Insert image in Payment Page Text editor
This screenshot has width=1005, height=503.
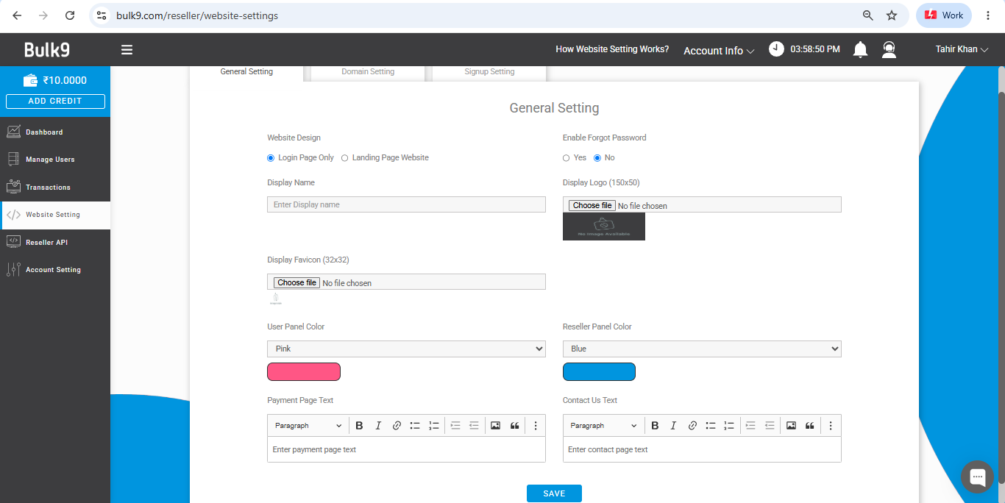click(495, 425)
